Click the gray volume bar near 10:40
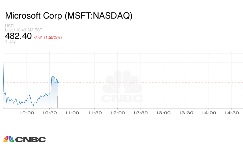This screenshot has height=152, width=243. (x=58, y=102)
